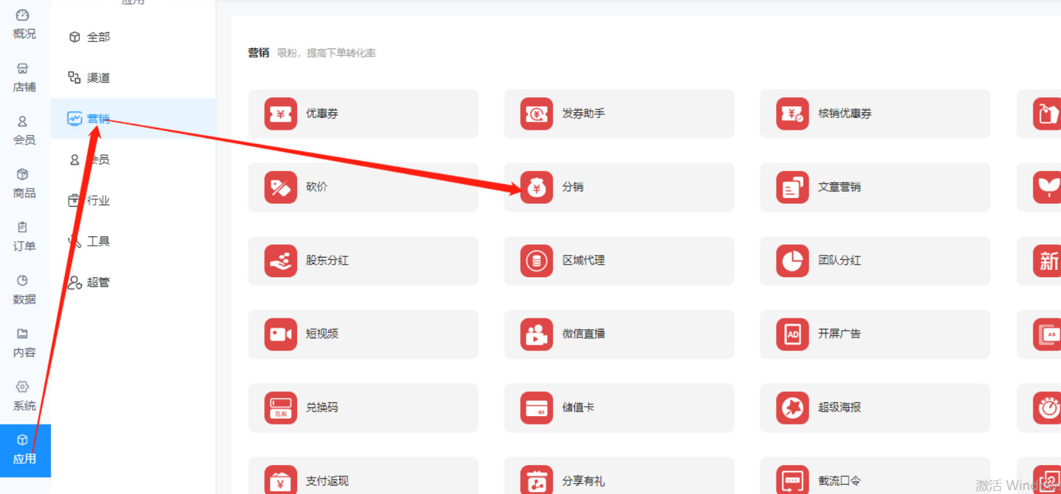Select the 会员 category in apps submenu
The width and height of the screenshot is (1061, 494).
[133, 160]
